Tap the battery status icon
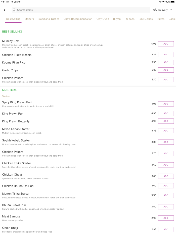 [173, 2]
